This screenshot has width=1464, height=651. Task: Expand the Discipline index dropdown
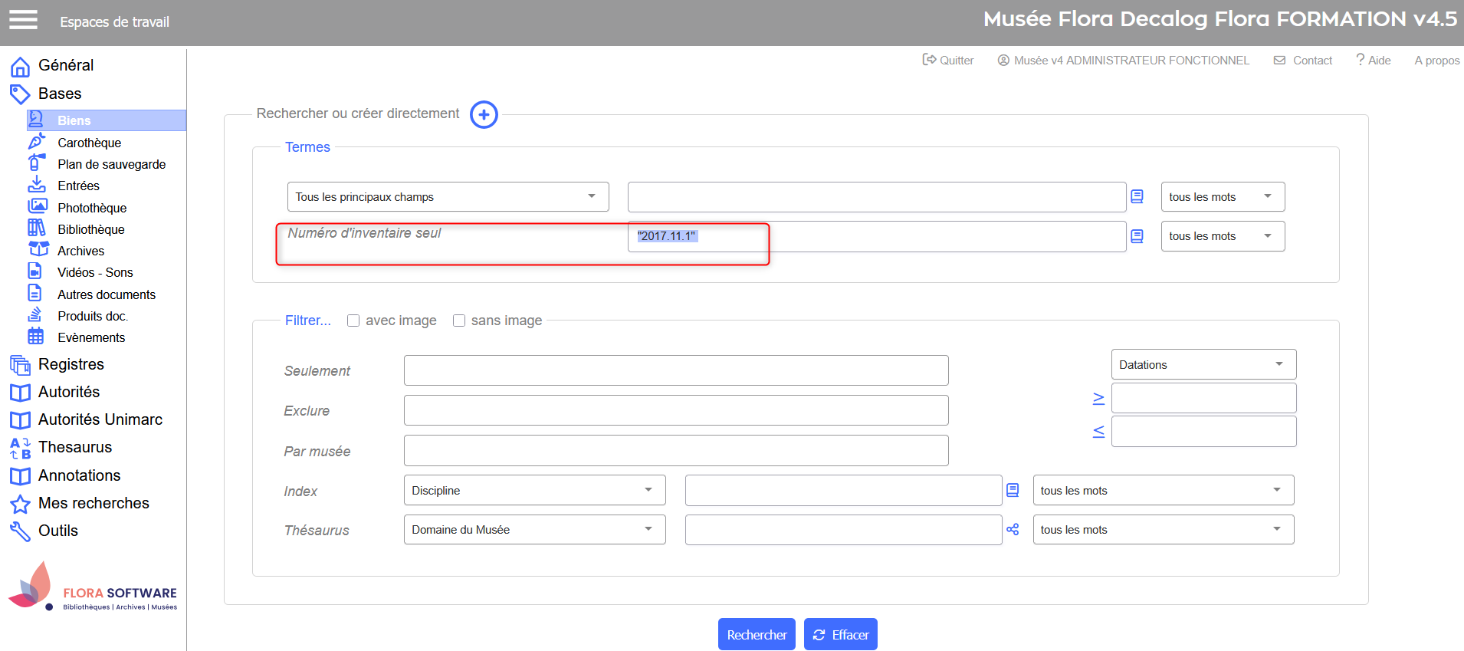[534, 491]
